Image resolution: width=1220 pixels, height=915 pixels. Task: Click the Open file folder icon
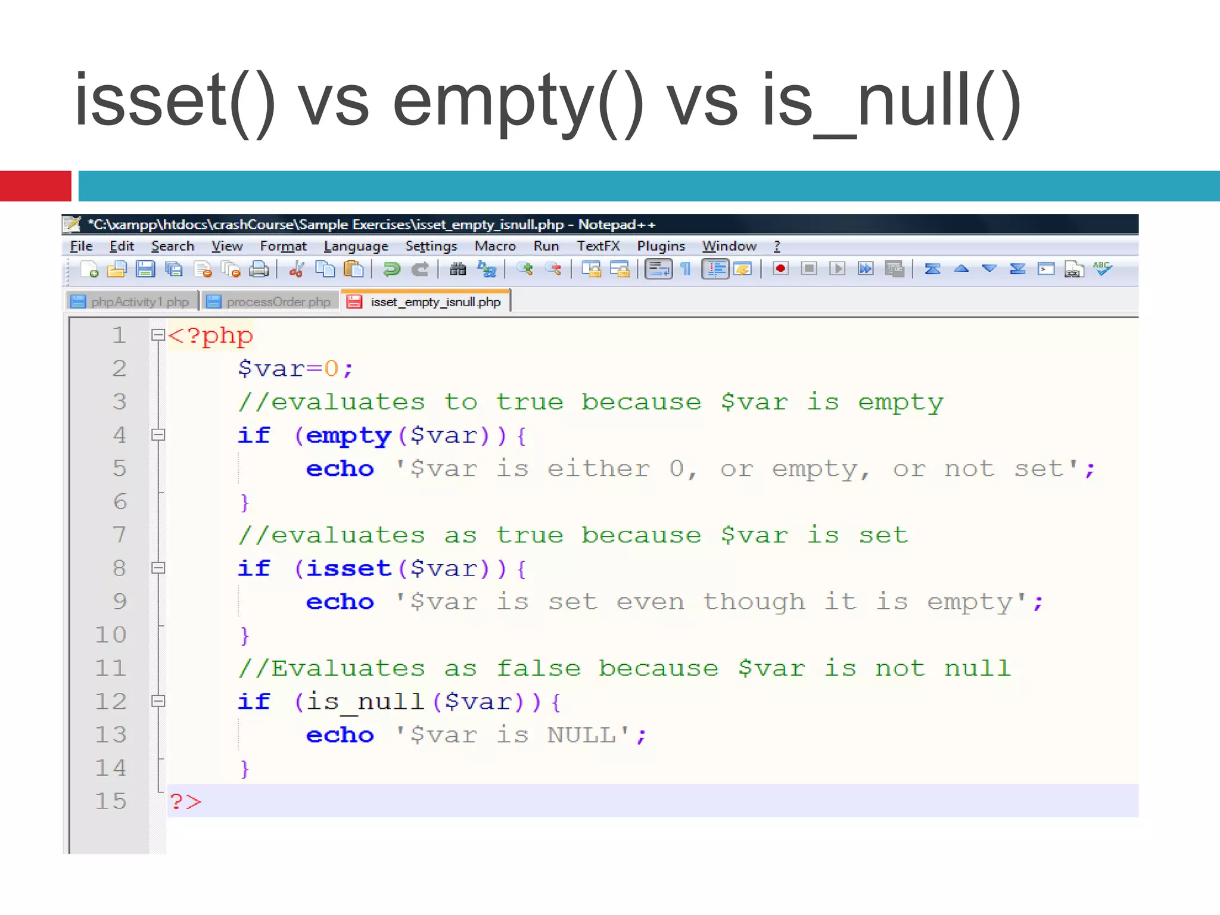tap(117, 269)
